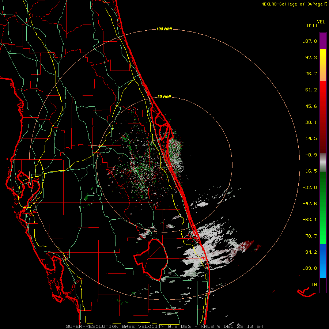Select the -94.2 velocity scale value
The width and height of the screenshot is (329, 329).
coord(310,252)
